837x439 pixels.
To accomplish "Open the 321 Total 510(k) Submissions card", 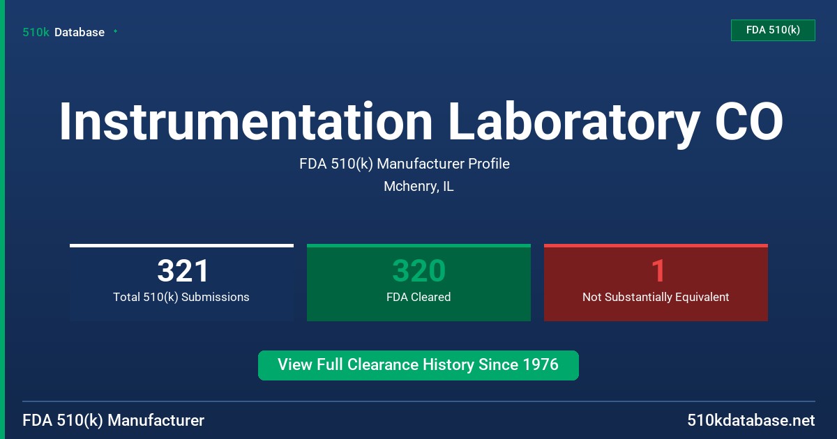I will (181, 282).
